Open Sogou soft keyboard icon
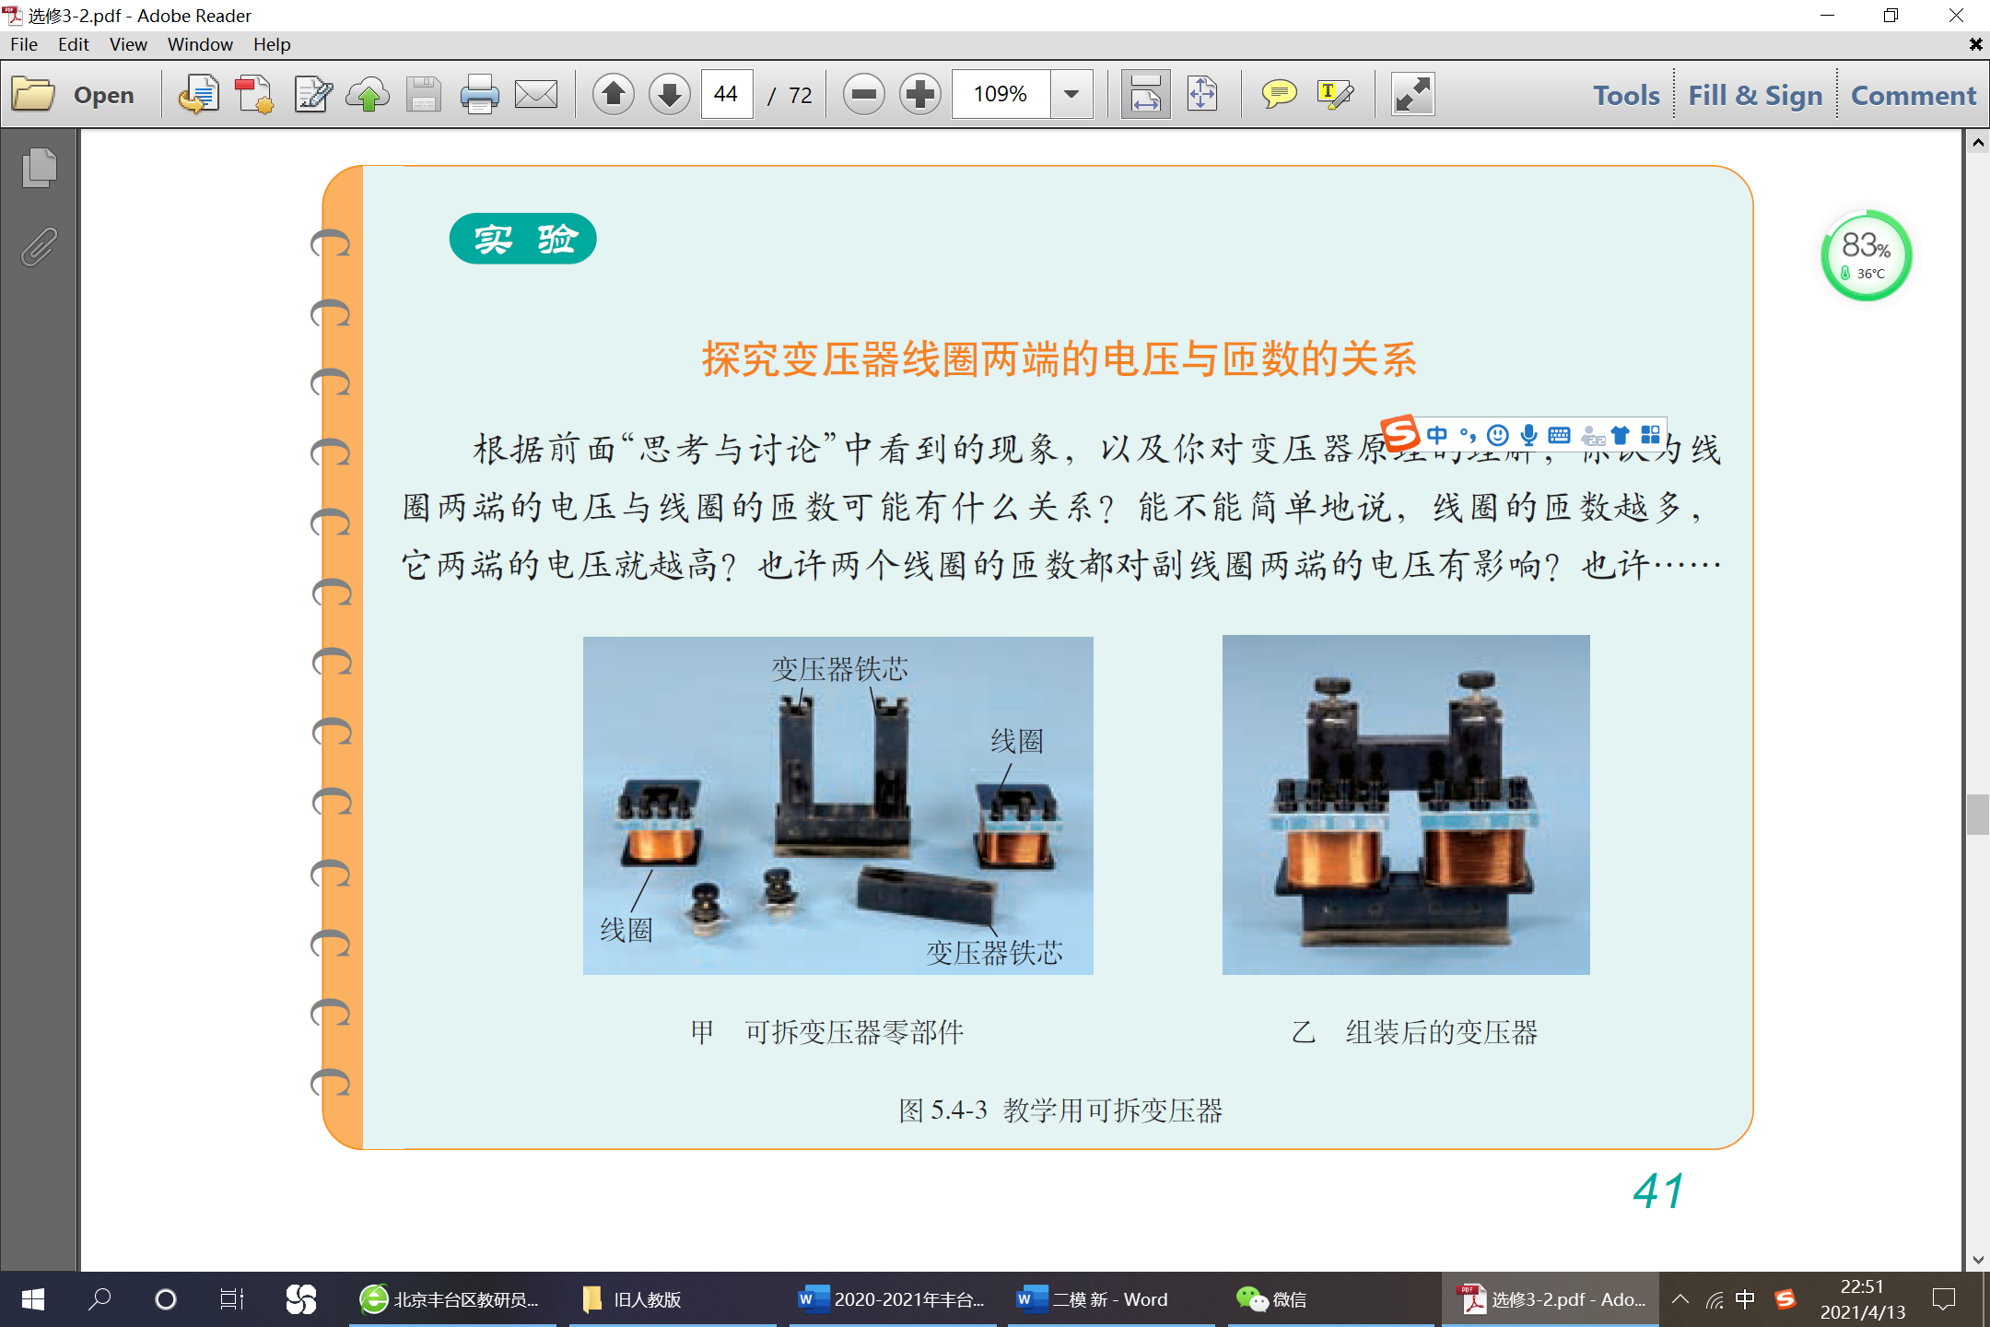Screen dimensions: 1990x1327 1559,435
